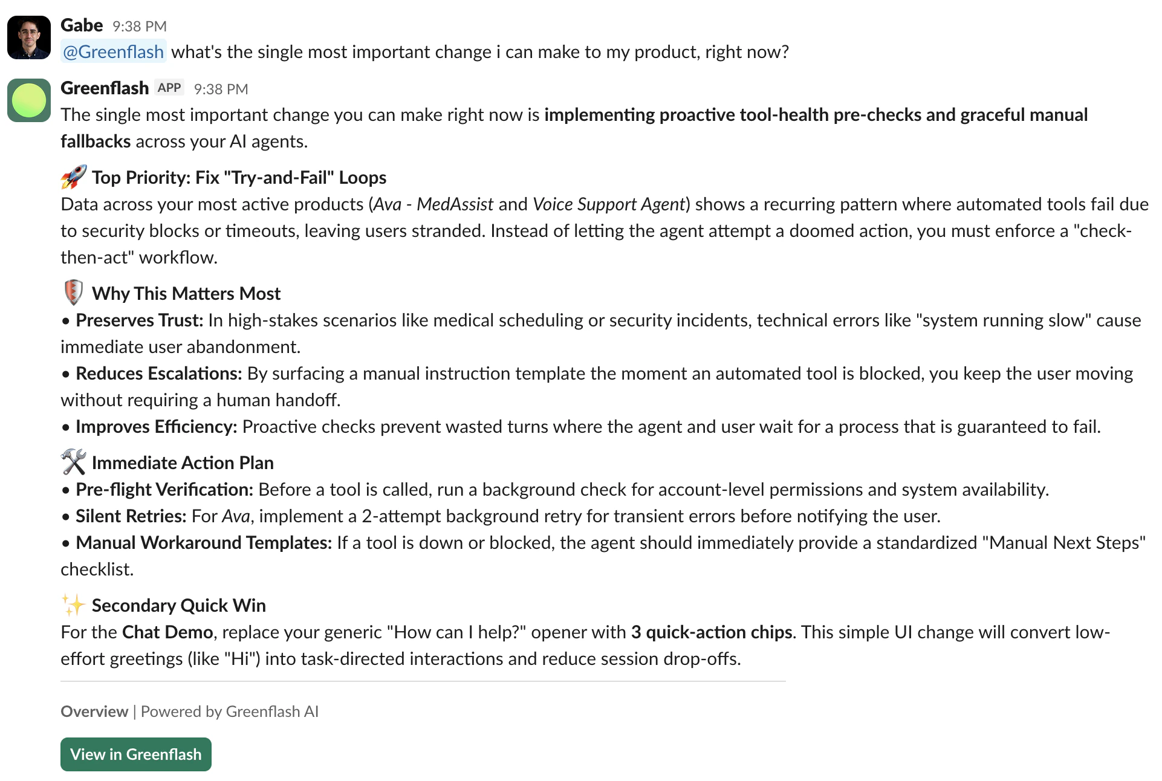Open Gabe's profile picture
The height and width of the screenshot is (781, 1162).
pos(29,36)
